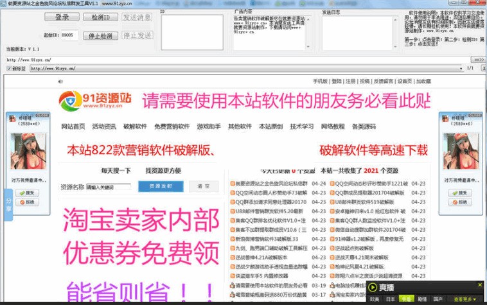Toggle the 新标签 checkbox

(9, 68)
